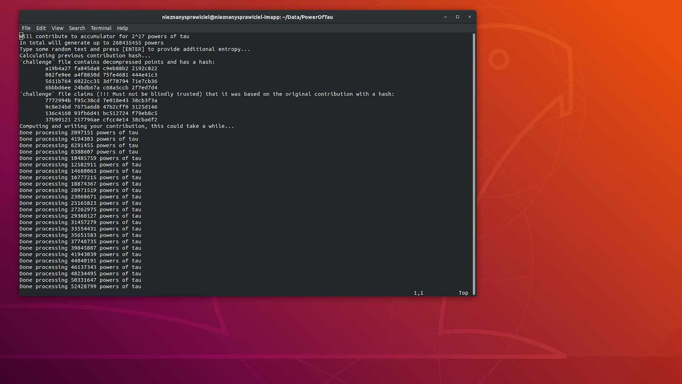Close the terminal window
This screenshot has height=384, width=682.
470,17
